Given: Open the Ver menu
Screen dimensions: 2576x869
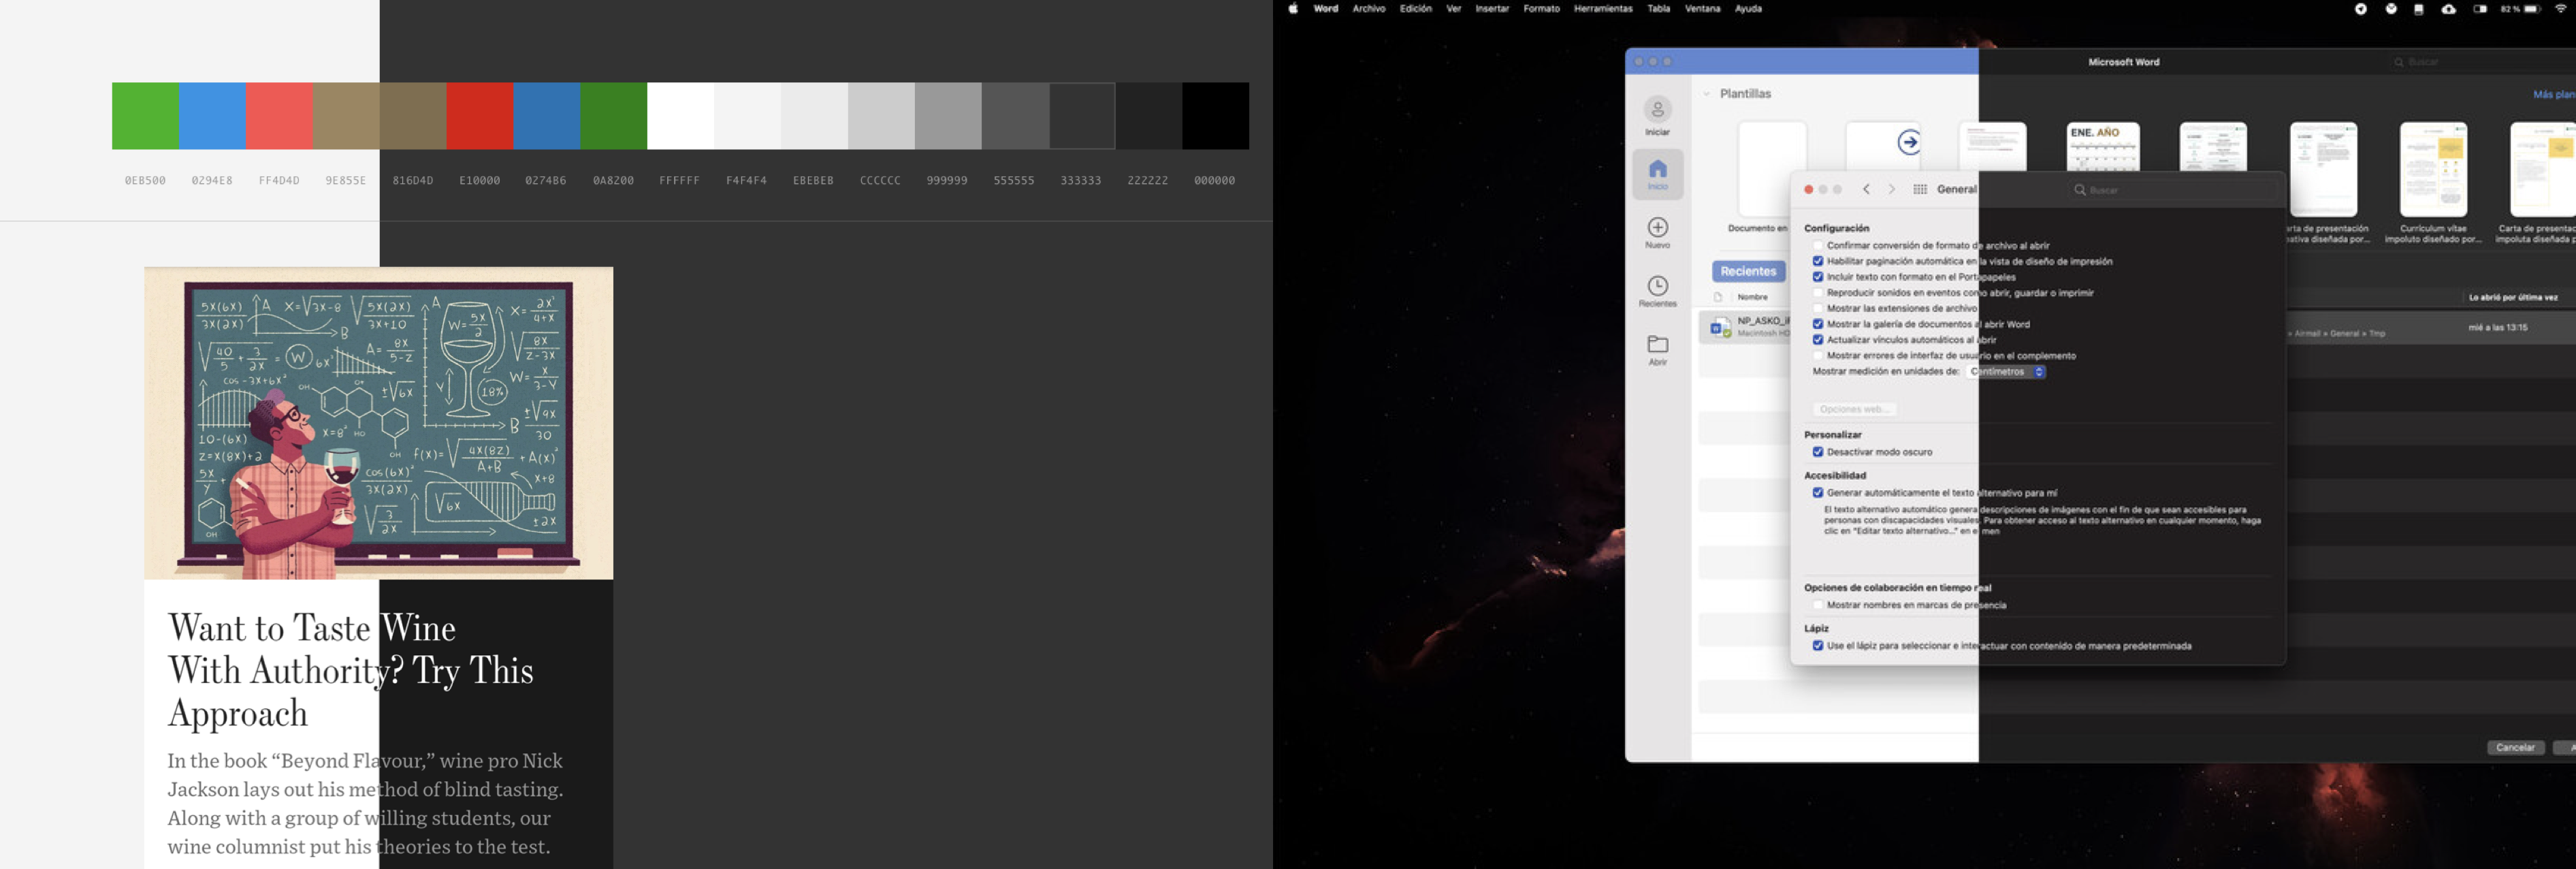Looking at the screenshot, I should [1453, 9].
